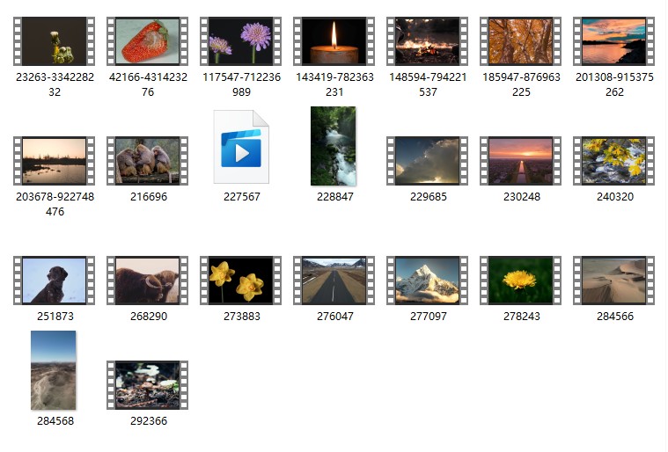
Task: Select the storm clouds video 229685
Action: (x=427, y=161)
